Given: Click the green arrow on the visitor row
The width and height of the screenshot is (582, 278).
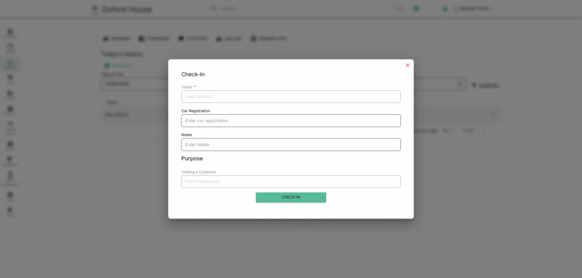Looking at the screenshot, I should [x=492, y=115].
